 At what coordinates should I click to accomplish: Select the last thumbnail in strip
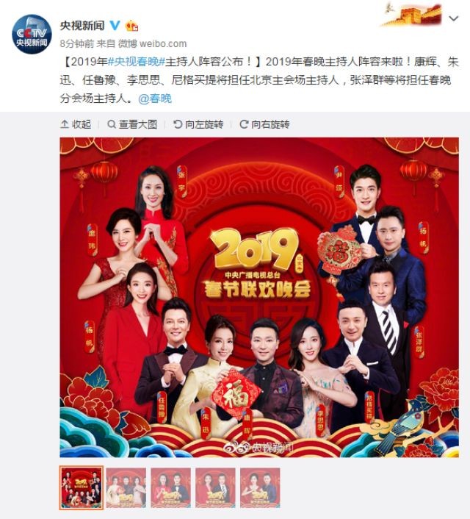coord(260,487)
